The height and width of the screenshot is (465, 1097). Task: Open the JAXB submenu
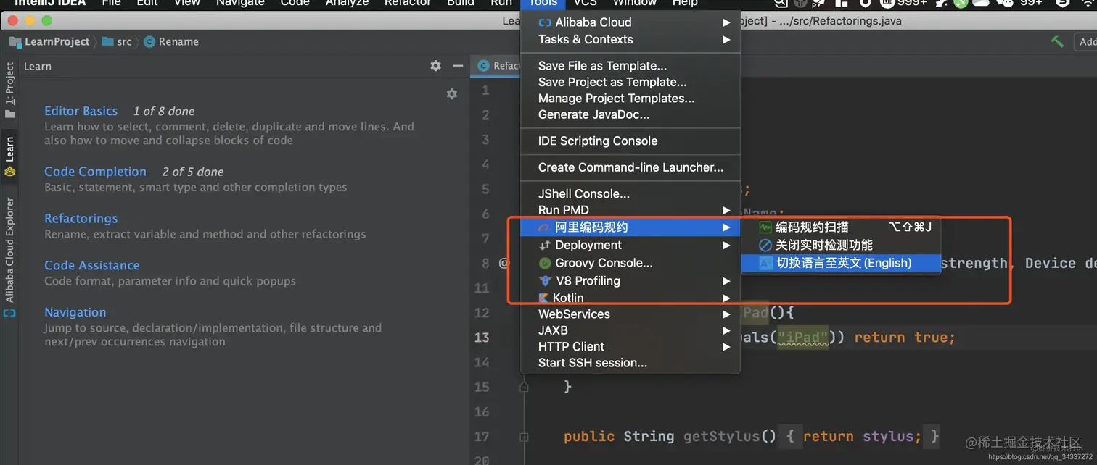[x=630, y=330]
